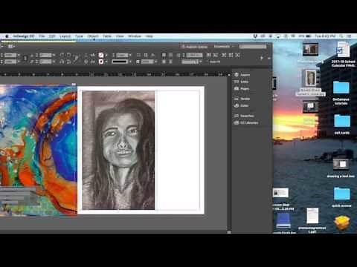The width and height of the screenshot is (357, 267).
Task: Open the CC Libraries panel icon
Action: (237, 122)
